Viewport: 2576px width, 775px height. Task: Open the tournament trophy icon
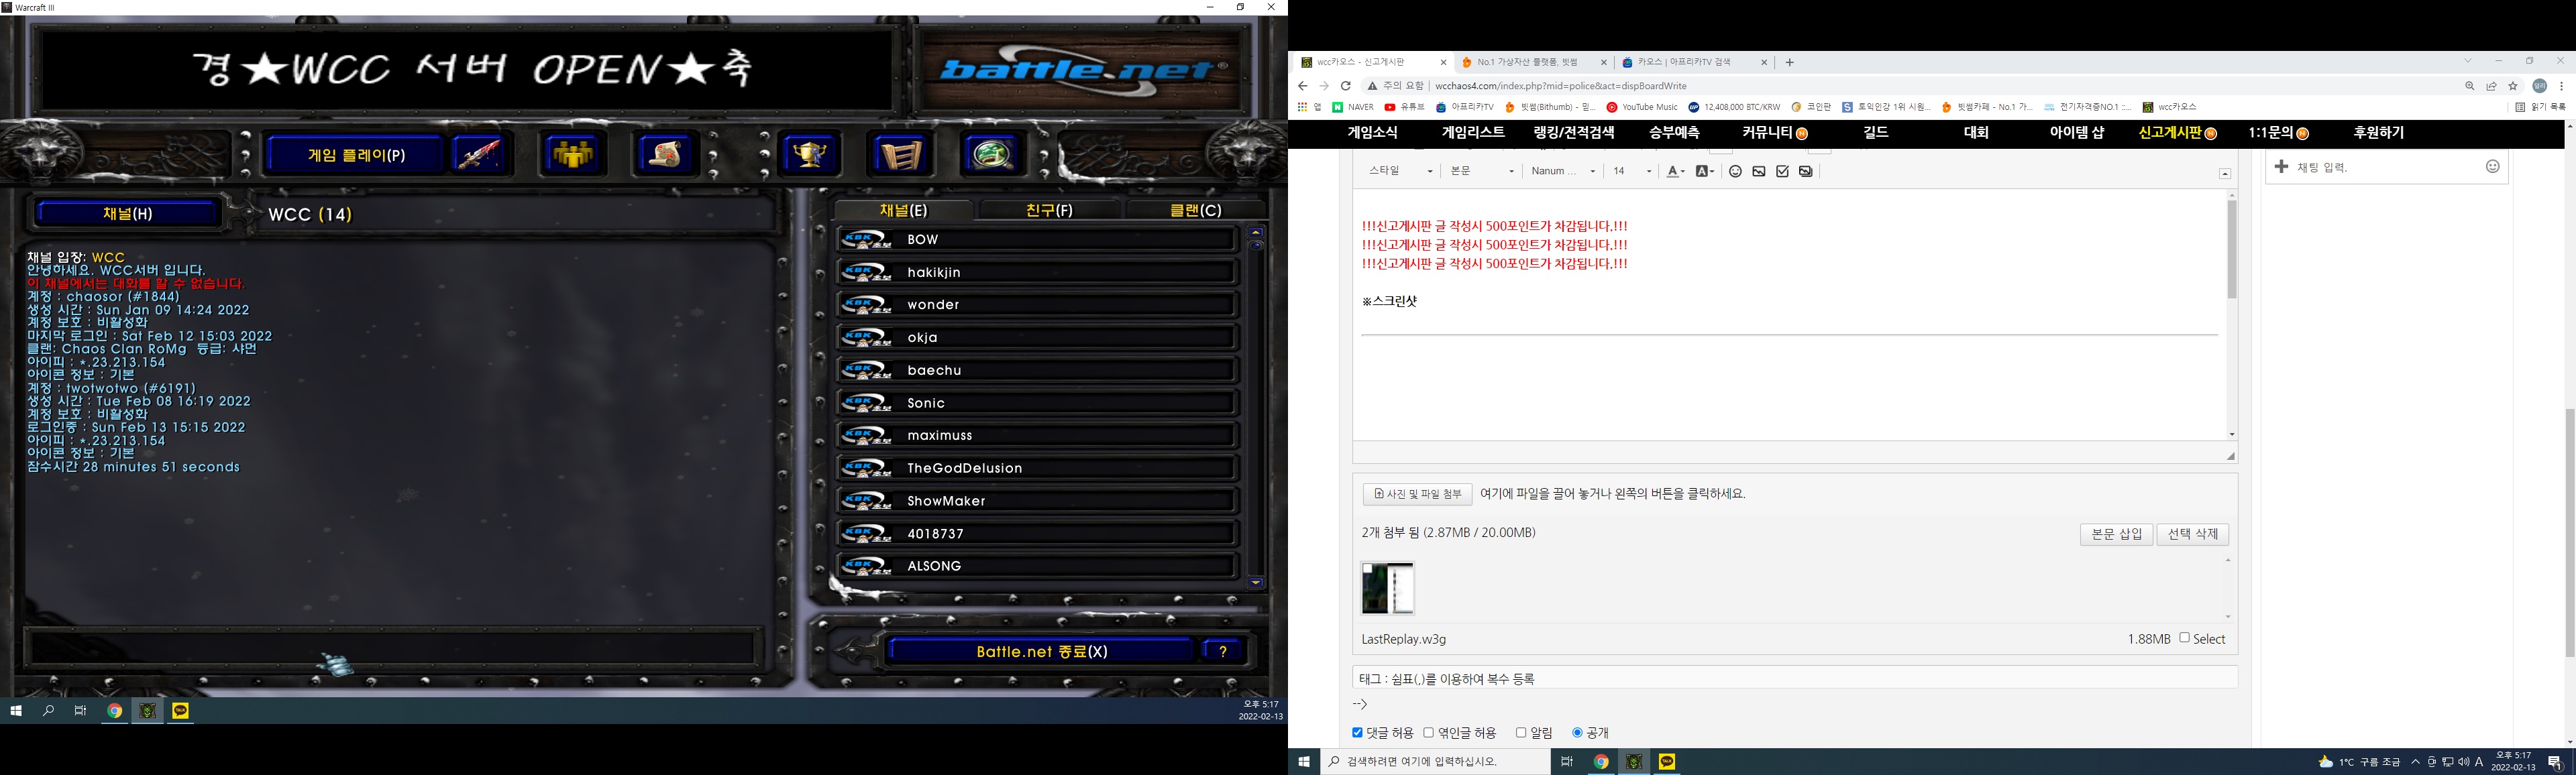[x=809, y=155]
